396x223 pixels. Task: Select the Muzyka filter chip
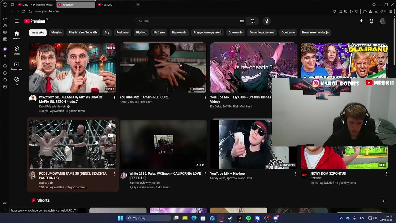pos(56,33)
